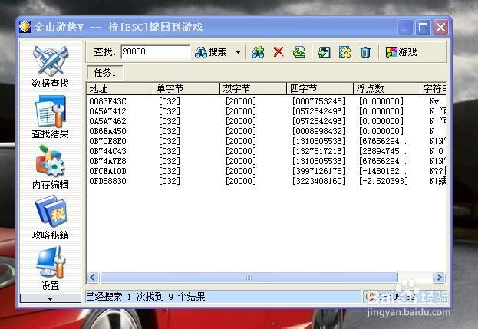Sort by the 浮点数 column header
This screenshot has width=478, height=329.
[387, 89]
